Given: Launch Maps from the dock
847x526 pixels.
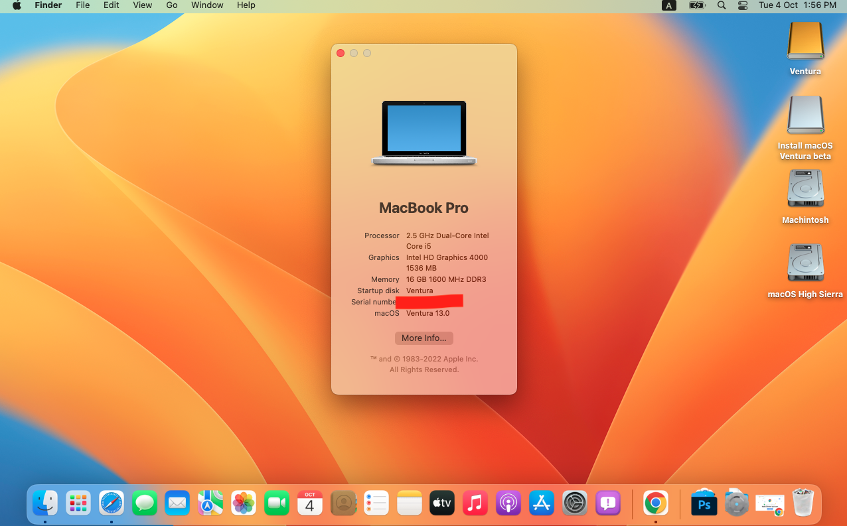Looking at the screenshot, I should (x=210, y=504).
